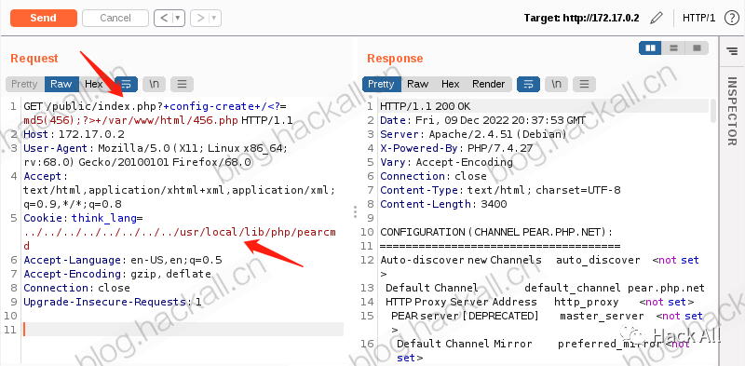
Task: Open the next-history dropdown arrow
Action: (x=215, y=18)
